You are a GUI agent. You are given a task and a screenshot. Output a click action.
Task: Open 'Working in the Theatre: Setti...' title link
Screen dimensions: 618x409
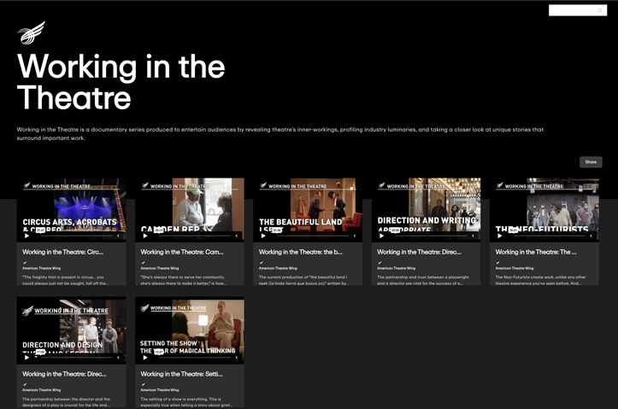[182, 374]
